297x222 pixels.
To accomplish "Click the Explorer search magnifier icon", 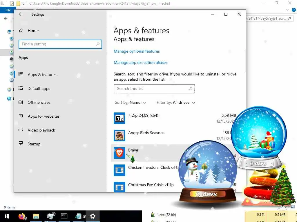I will (x=289, y=18).
